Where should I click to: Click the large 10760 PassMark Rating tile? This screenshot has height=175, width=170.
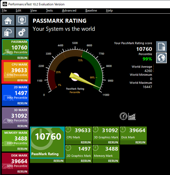[x=47, y=143]
